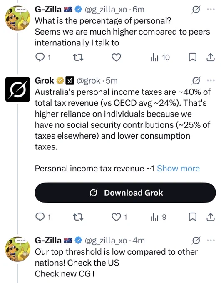The width and height of the screenshot is (221, 283).
Task: Open more options on G-Zilla's 4m tweet
Action: click(211, 240)
